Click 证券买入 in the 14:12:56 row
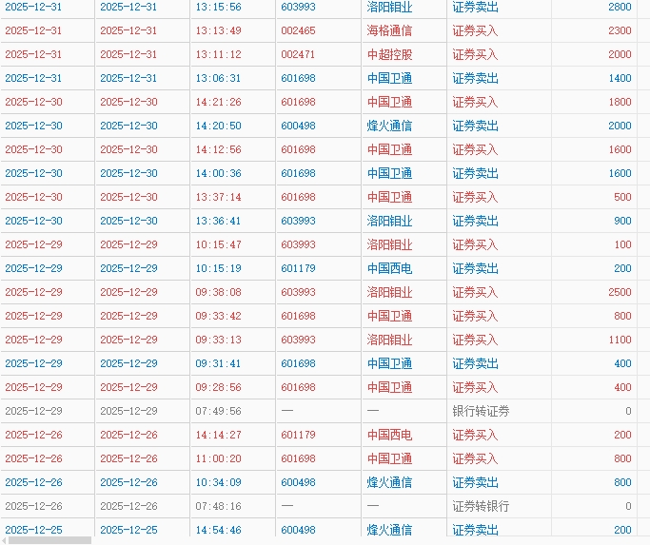The image size is (650, 545). [475, 149]
